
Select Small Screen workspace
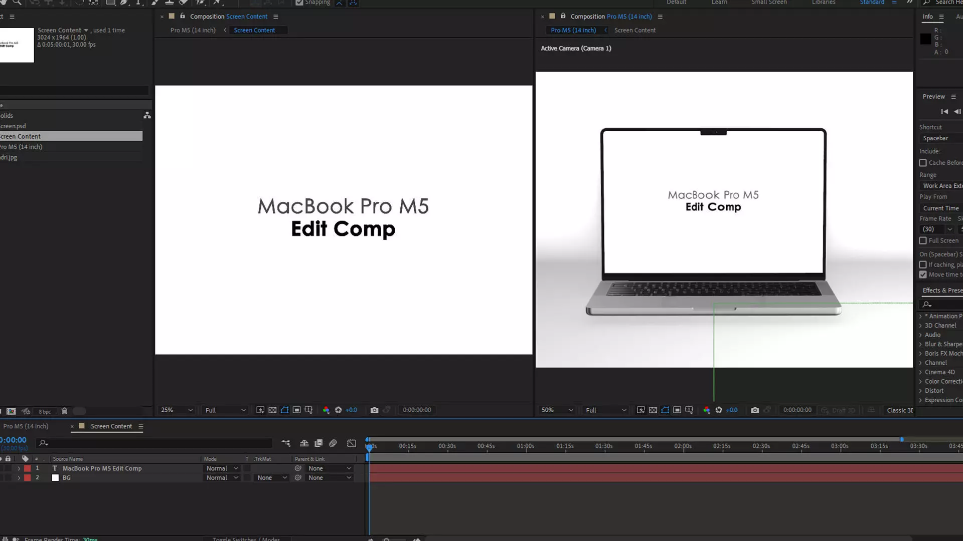click(x=769, y=3)
